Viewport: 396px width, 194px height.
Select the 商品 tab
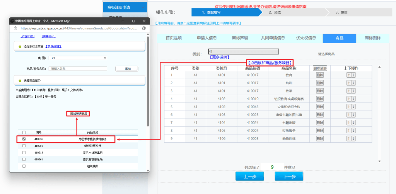pyautogui.click(x=340, y=38)
